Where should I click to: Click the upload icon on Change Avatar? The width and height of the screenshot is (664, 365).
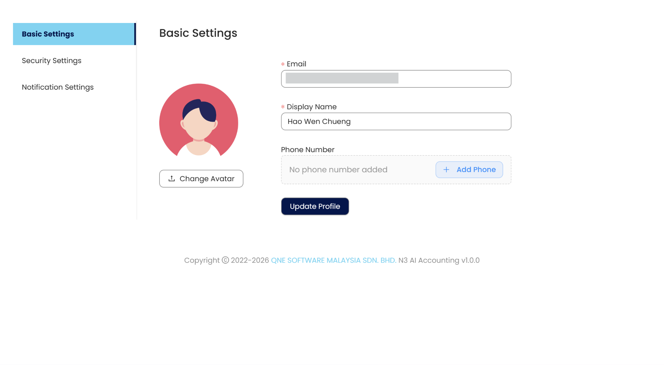tap(172, 178)
